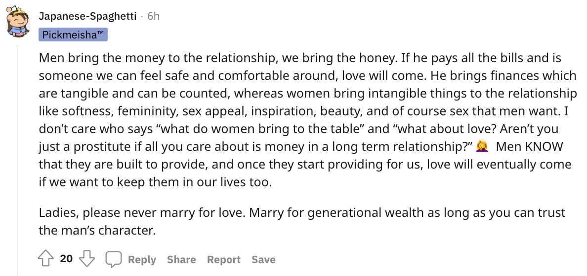Save this comment

[263, 260]
